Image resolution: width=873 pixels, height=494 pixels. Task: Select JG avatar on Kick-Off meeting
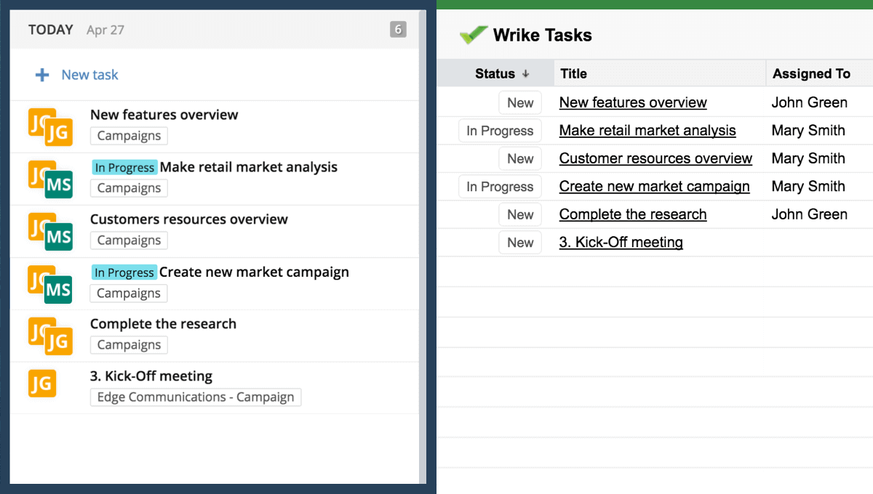click(42, 384)
